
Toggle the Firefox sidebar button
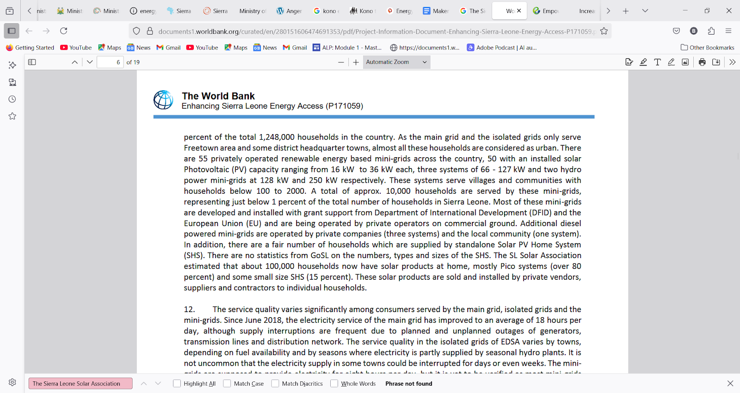click(x=12, y=31)
